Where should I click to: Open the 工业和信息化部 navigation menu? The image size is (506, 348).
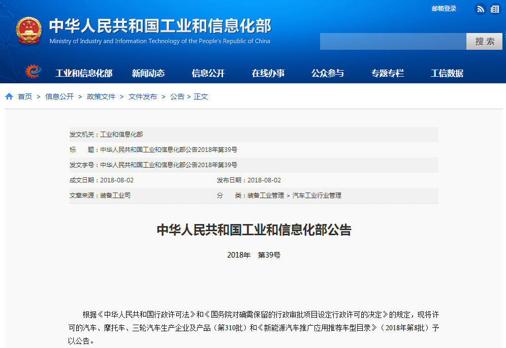tap(84, 73)
